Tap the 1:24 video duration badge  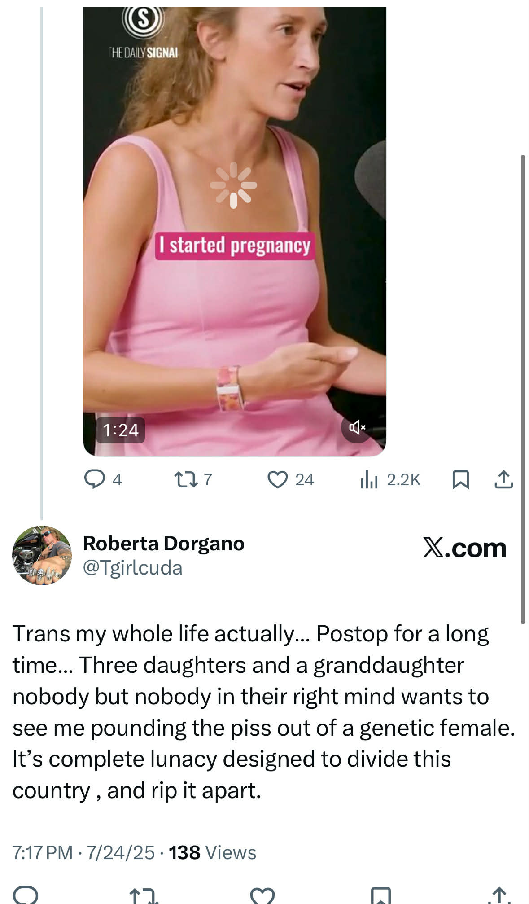(120, 430)
